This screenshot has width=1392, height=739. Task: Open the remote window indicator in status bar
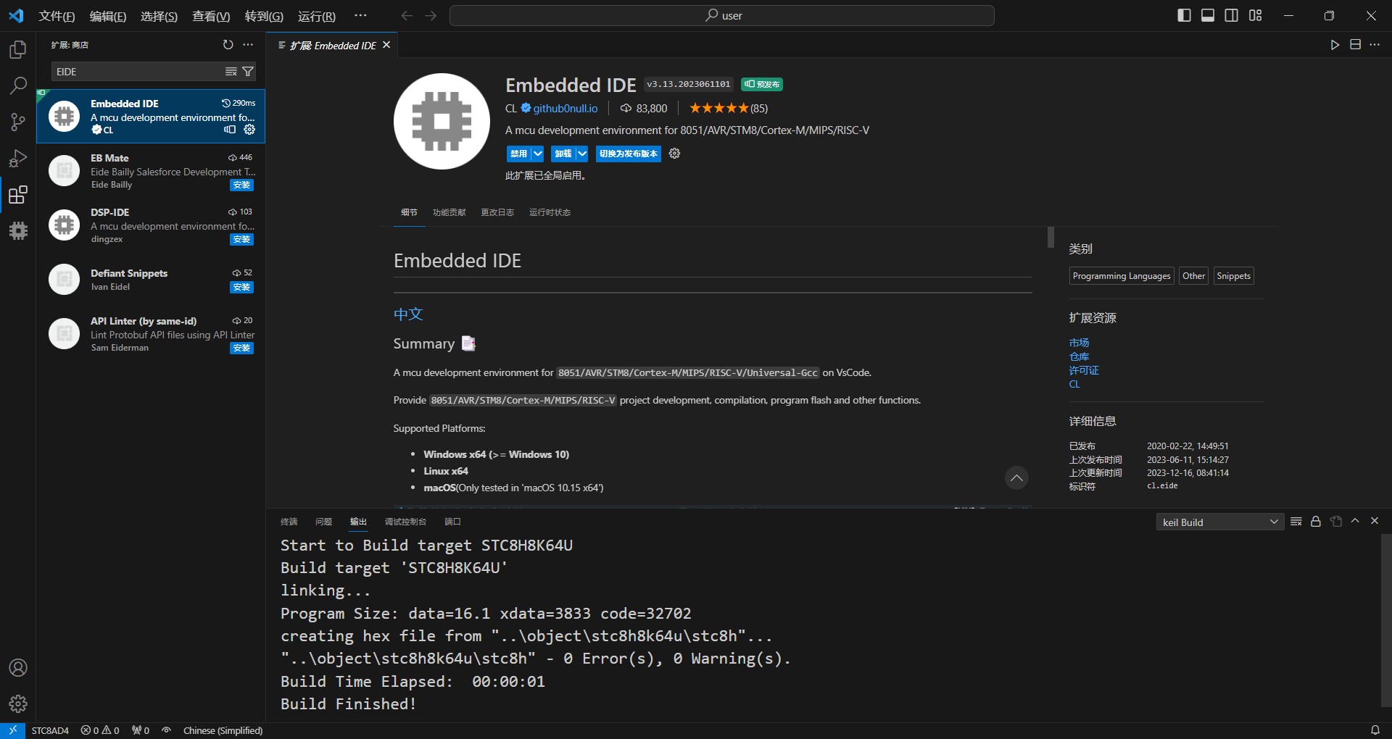click(12, 730)
